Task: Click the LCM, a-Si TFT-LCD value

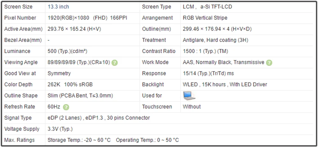Action: [x=207, y=7]
